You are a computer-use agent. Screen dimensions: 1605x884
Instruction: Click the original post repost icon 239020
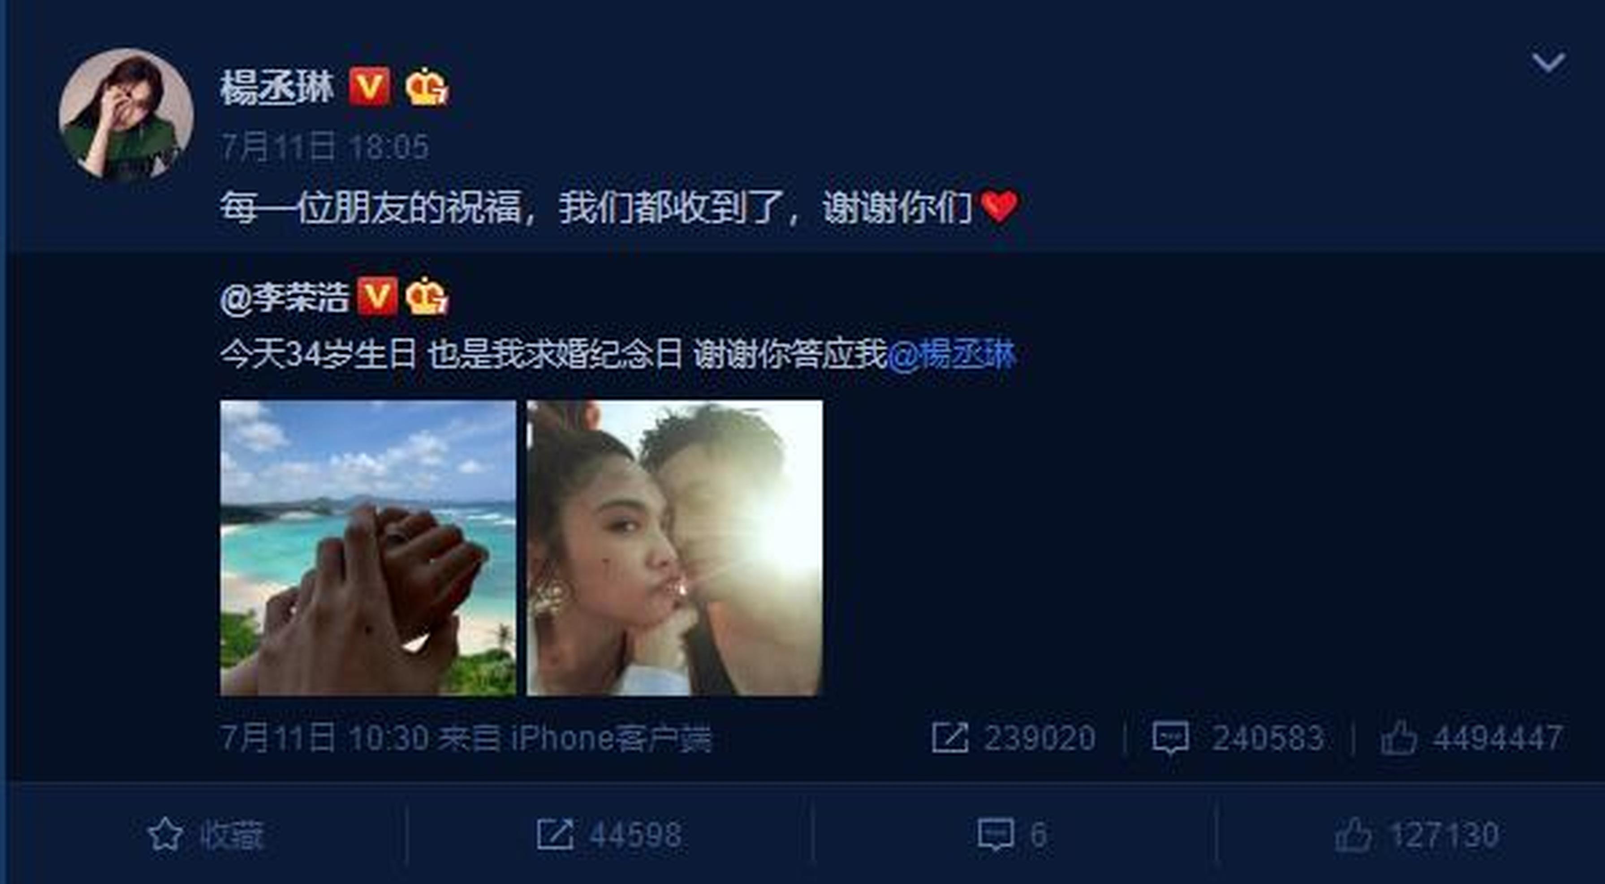point(1014,738)
